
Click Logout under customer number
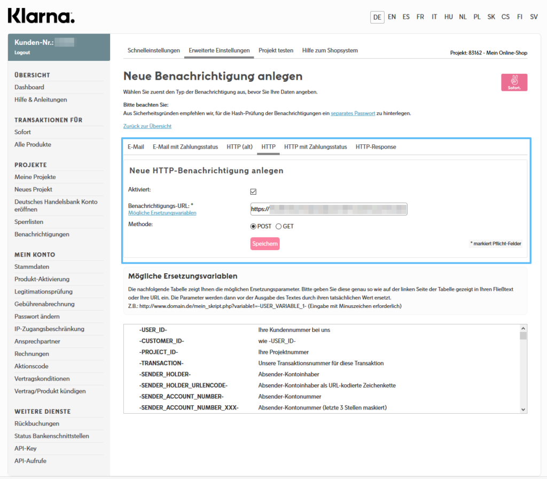22,52
